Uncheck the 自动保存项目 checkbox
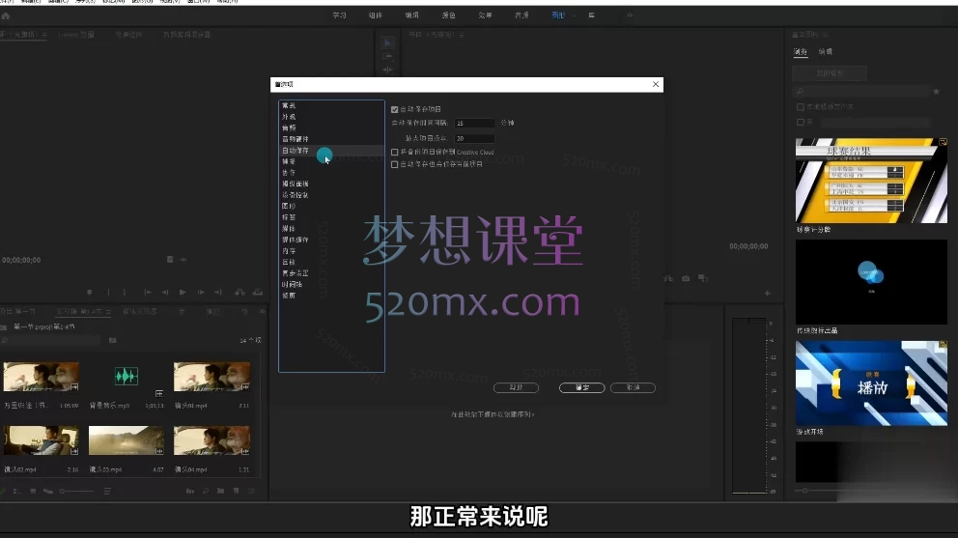958x538 pixels. click(394, 110)
